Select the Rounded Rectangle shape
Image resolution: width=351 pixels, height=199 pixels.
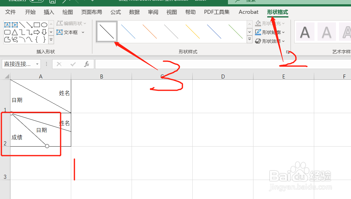click(7, 32)
